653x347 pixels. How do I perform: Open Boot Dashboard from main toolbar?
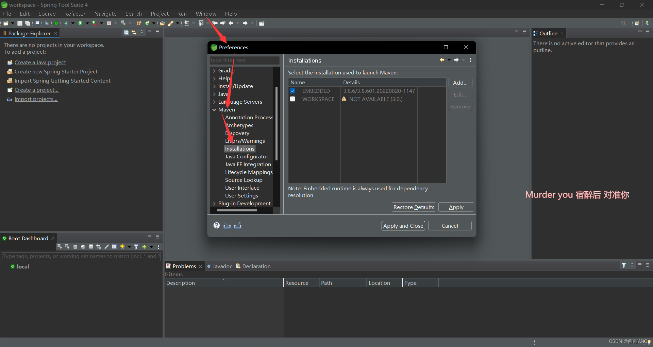[x=56, y=23]
